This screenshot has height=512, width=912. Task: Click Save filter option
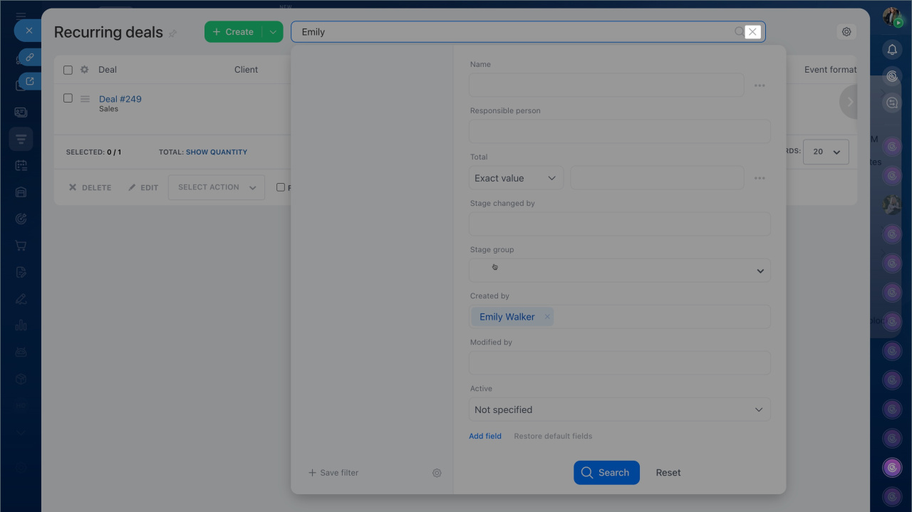pos(333,473)
